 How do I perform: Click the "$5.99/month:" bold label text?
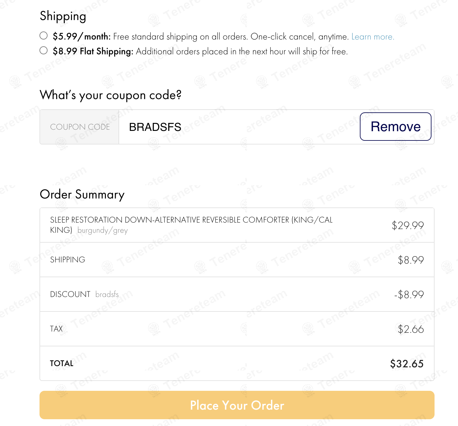tap(81, 37)
